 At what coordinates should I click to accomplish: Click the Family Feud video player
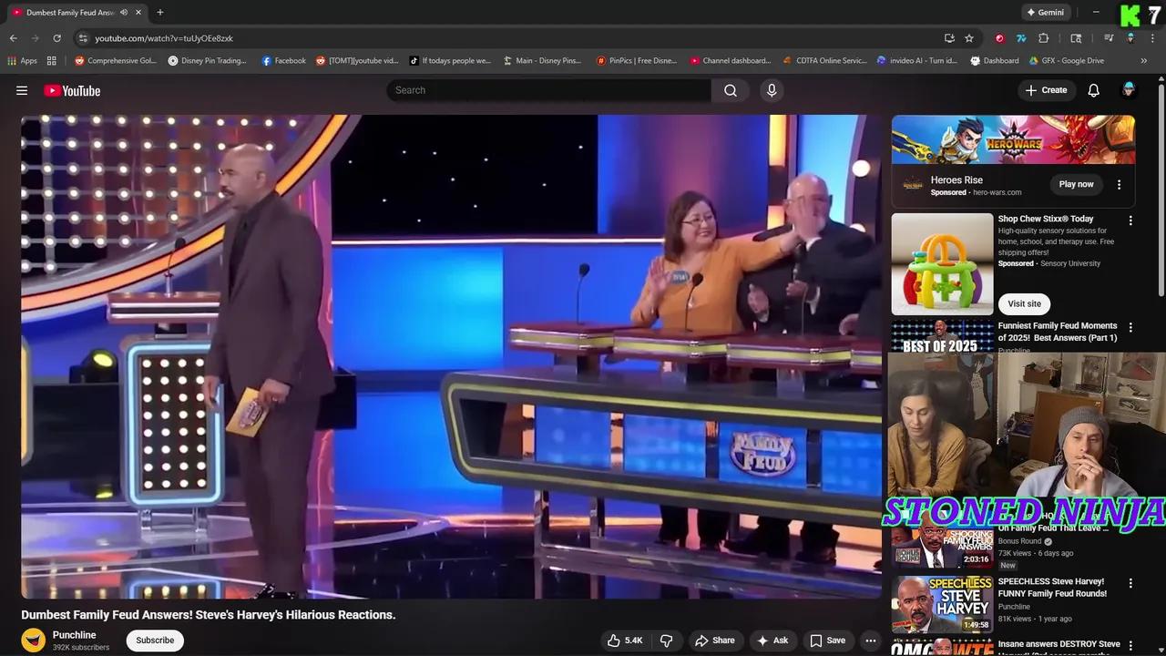(452, 356)
